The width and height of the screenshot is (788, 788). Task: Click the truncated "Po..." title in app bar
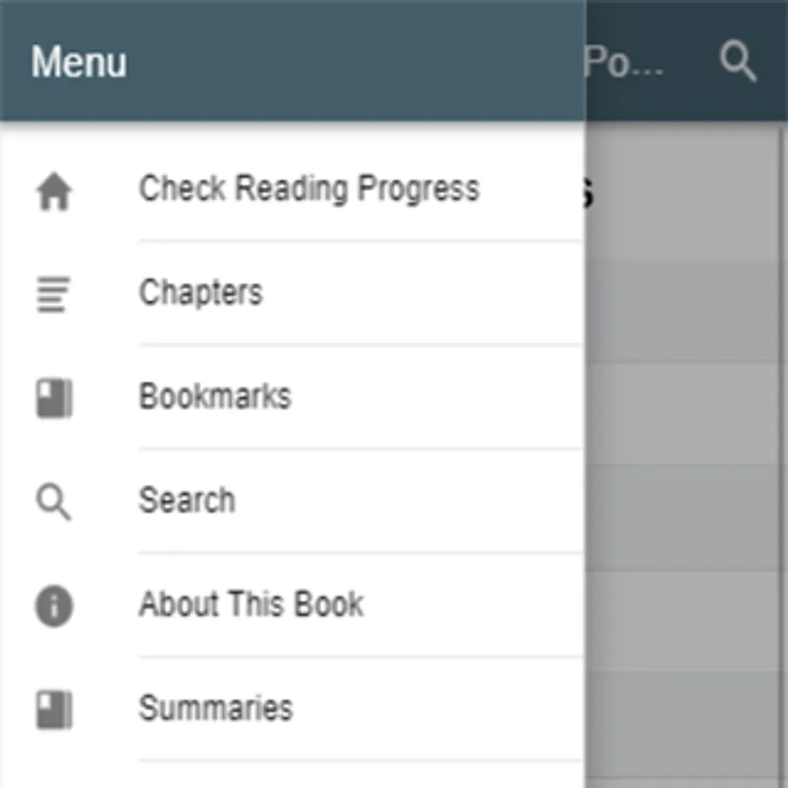click(623, 62)
